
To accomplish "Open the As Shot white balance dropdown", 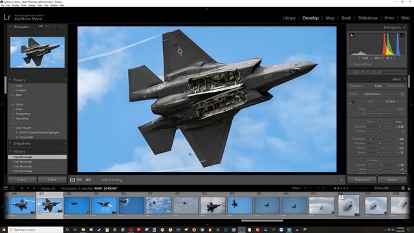I will (391, 102).
